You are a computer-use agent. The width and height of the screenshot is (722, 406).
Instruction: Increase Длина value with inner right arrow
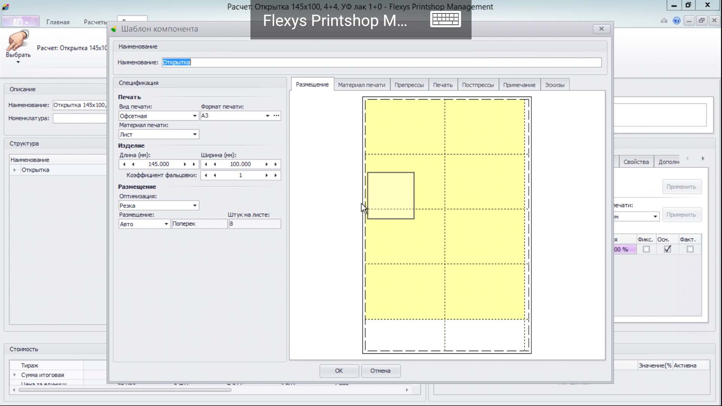(185, 164)
